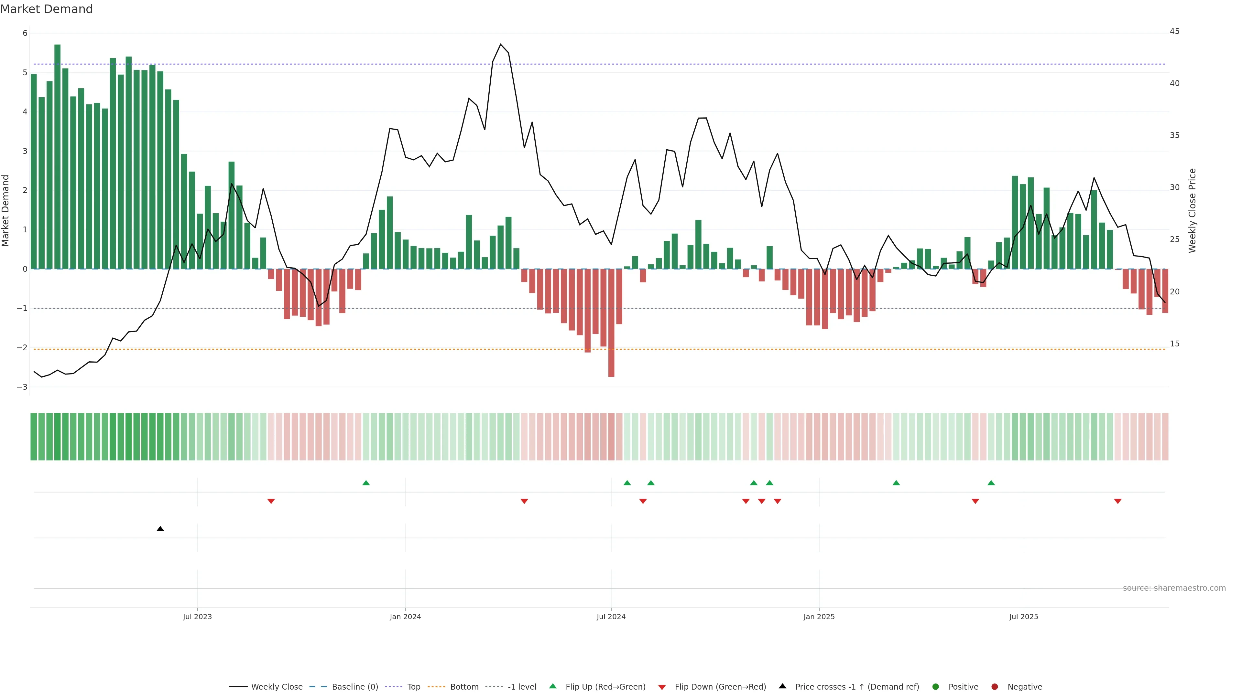This screenshot has height=698, width=1242.
Task: Toggle the -1 level legend entry
Action: (522, 686)
